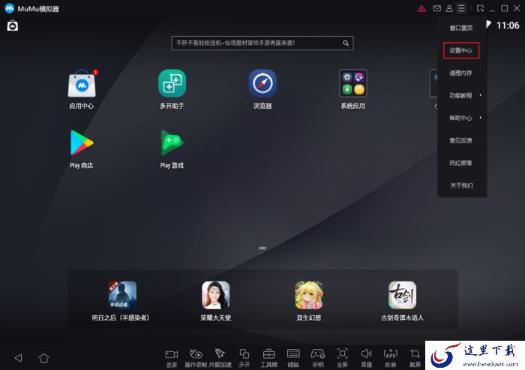525x370 pixels.
Task: Open the user account icon
Action: (x=449, y=8)
